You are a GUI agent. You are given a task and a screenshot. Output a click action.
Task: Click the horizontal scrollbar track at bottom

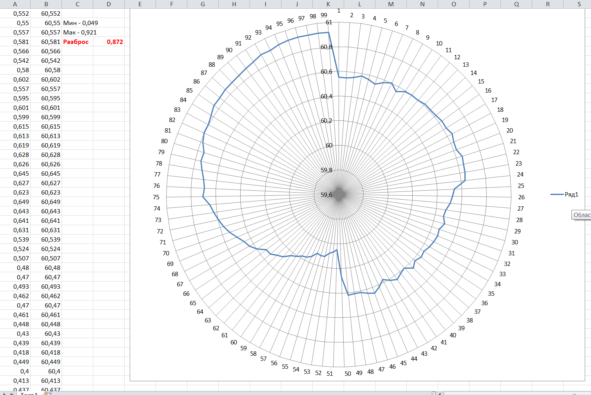[509, 393]
